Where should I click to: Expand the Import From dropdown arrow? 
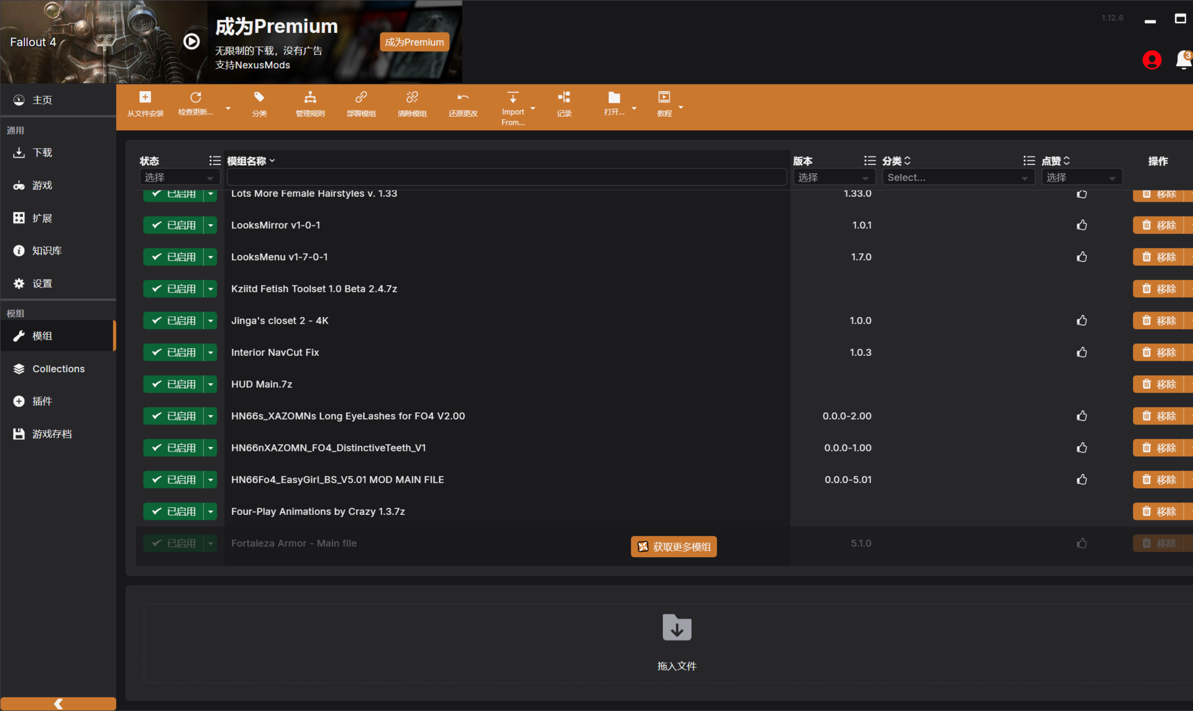pos(533,108)
